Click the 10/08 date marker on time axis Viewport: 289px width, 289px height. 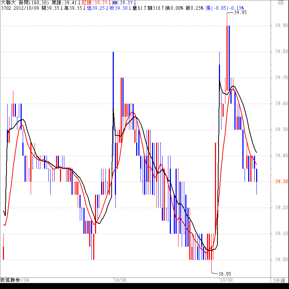(120, 280)
